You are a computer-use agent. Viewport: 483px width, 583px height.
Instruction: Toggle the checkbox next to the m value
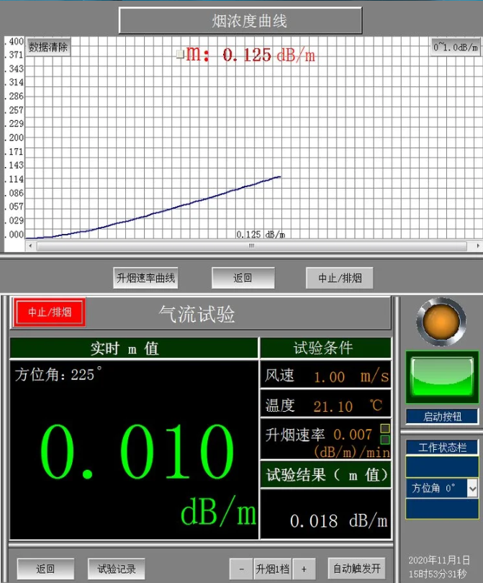[180, 54]
